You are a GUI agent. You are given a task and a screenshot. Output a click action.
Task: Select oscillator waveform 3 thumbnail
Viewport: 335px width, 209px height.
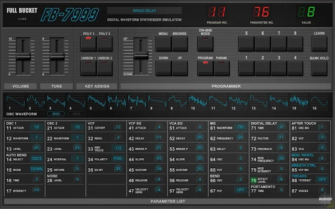pos(56,101)
